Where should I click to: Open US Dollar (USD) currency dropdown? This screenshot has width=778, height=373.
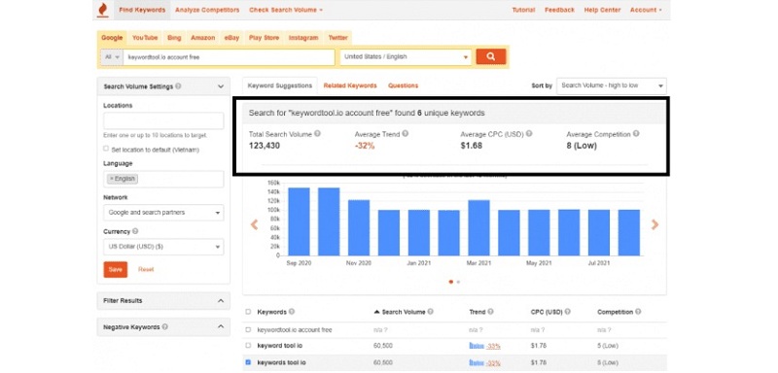pyautogui.click(x=163, y=247)
